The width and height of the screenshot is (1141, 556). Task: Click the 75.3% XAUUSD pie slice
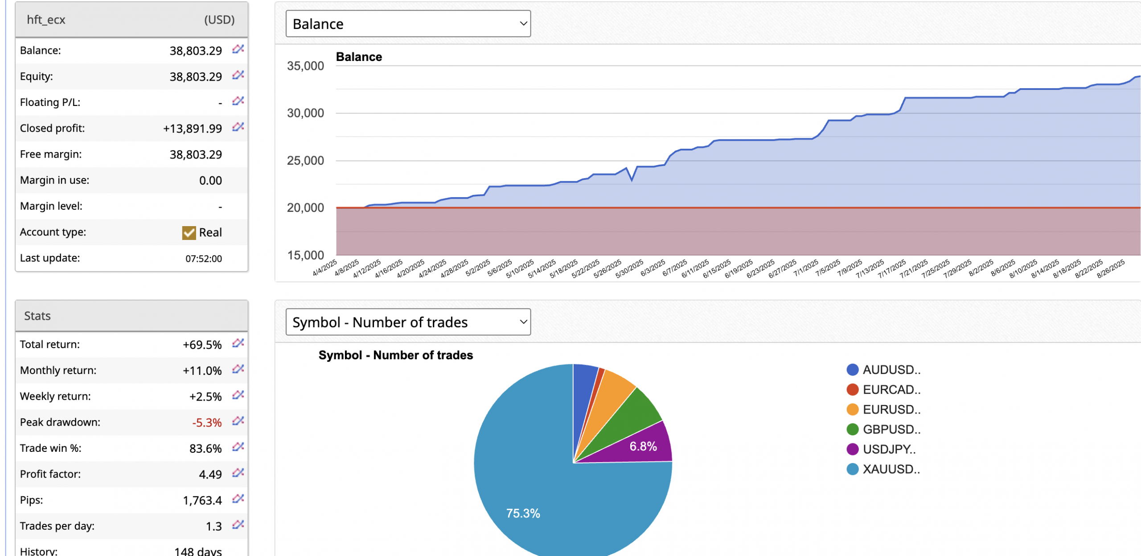pos(522,513)
